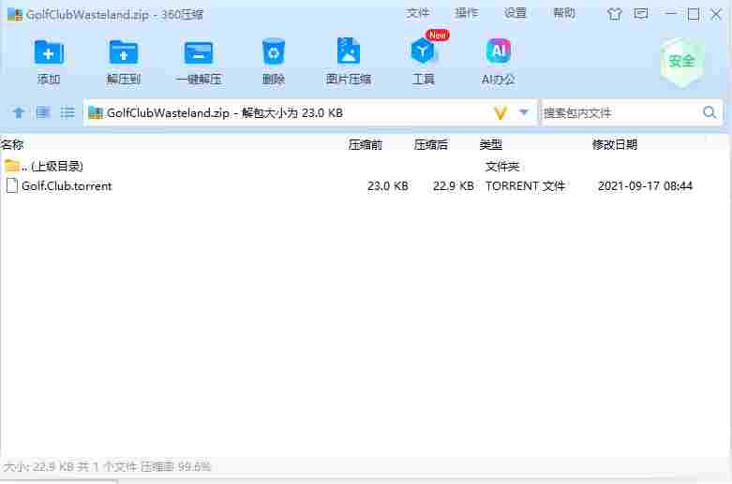Switch to list view icon

click(x=67, y=113)
